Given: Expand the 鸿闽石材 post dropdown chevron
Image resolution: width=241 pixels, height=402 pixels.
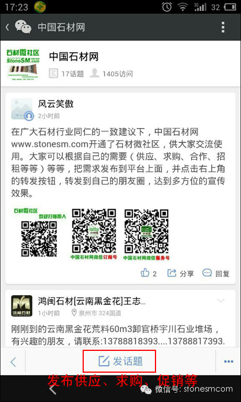Looking at the screenshot, I should point(221,300).
